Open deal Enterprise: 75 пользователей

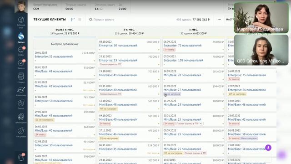pos(247,75)
